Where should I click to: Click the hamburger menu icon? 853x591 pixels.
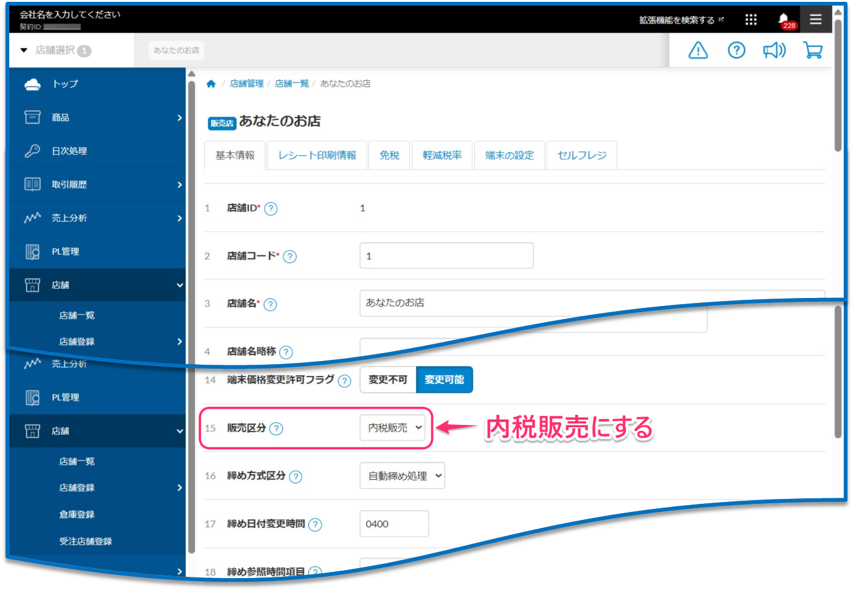click(815, 20)
